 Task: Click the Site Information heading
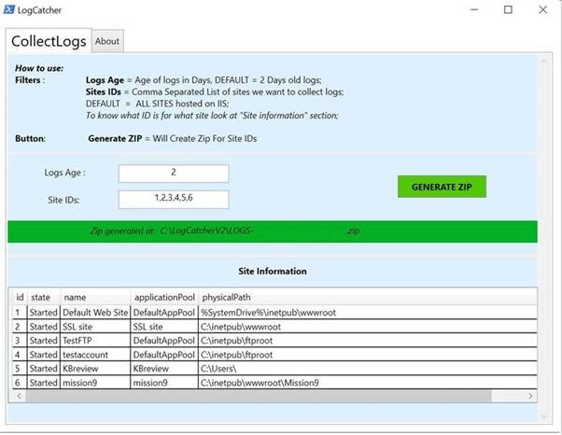[x=273, y=272]
